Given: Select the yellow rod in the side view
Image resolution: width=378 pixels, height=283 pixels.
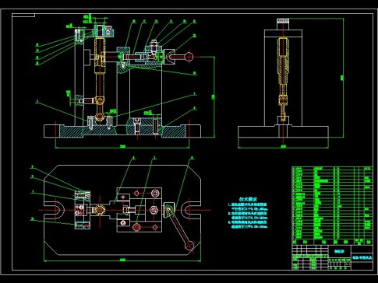Looking at the screenshot, I should (283, 79).
